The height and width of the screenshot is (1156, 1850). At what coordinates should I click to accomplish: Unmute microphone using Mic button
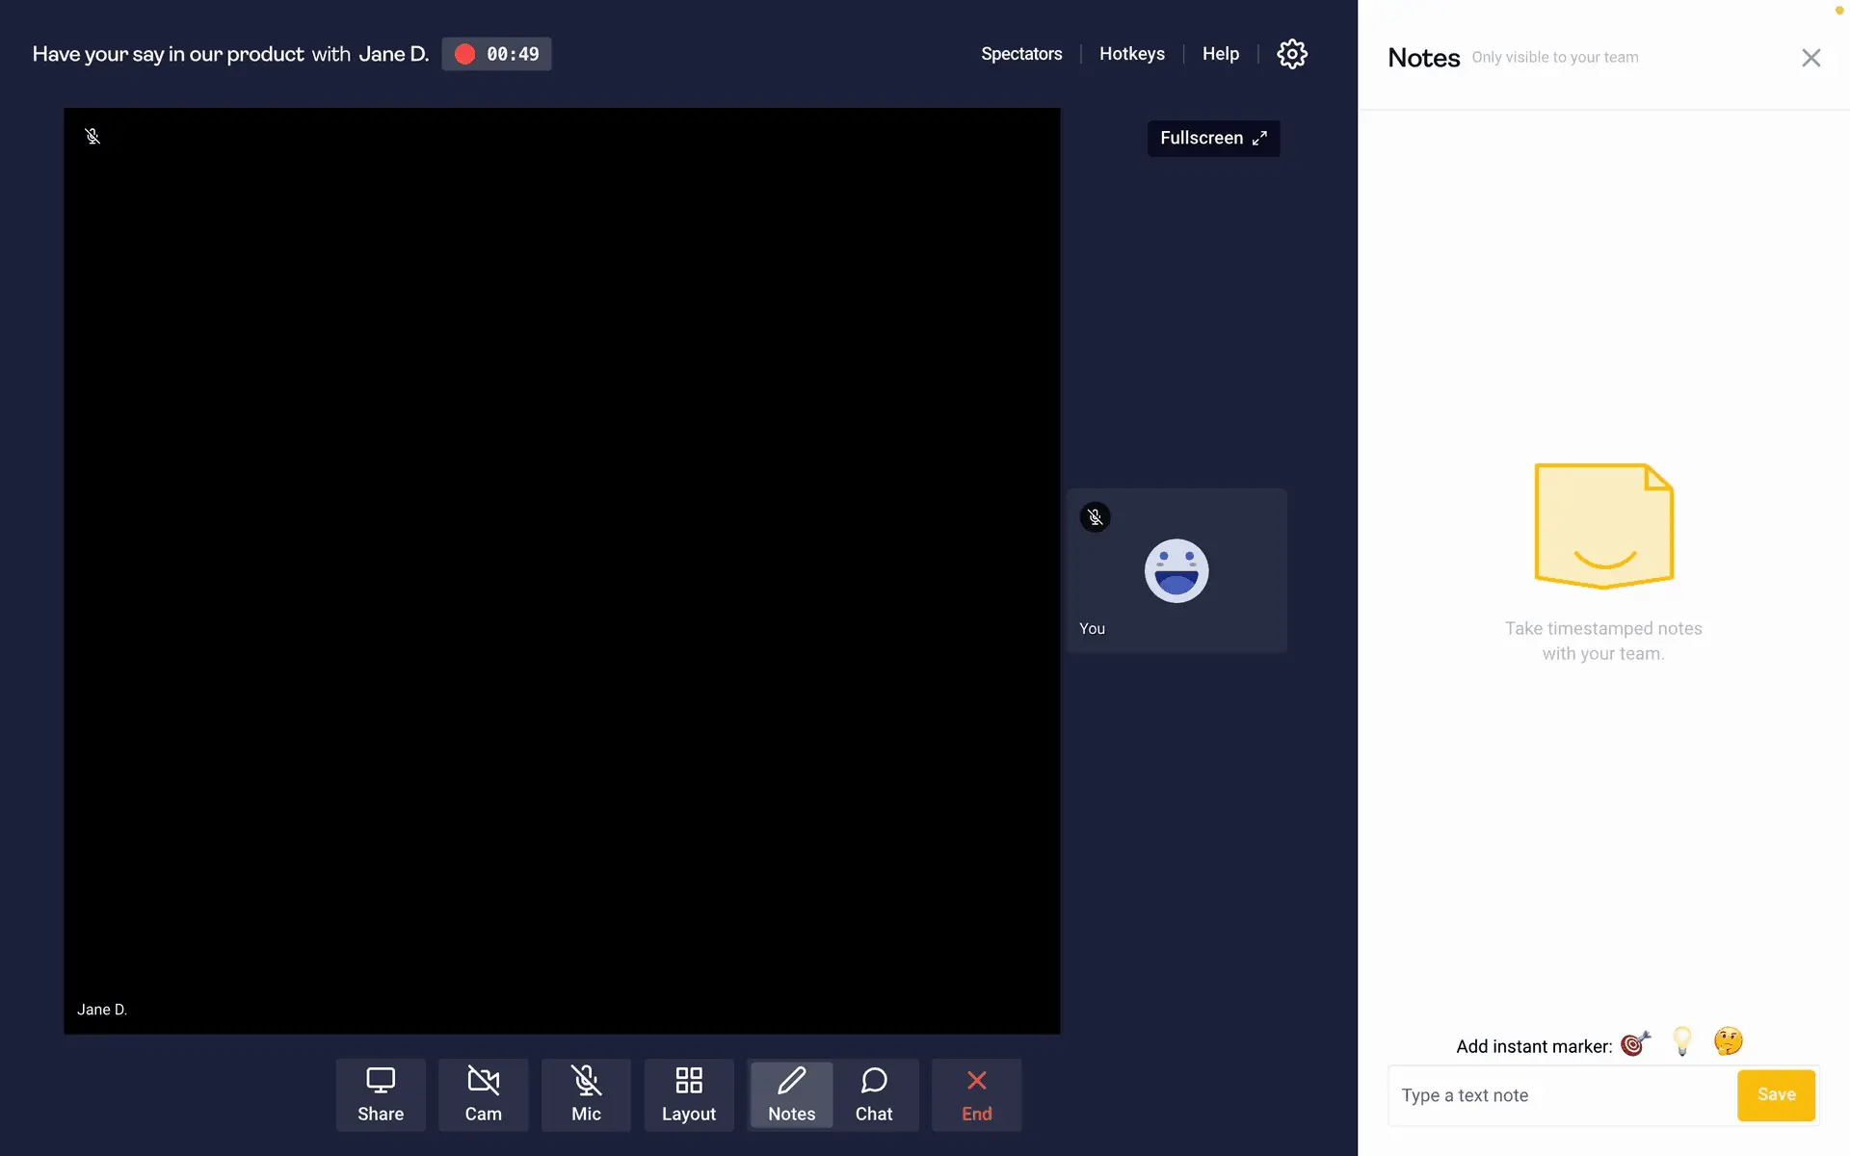click(x=586, y=1094)
